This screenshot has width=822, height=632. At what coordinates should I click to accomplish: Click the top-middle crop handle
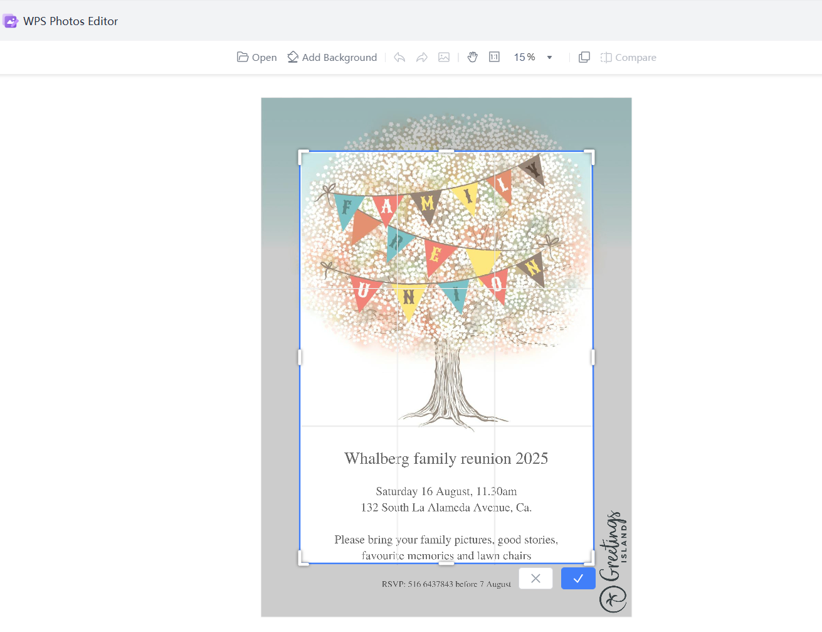point(446,151)
